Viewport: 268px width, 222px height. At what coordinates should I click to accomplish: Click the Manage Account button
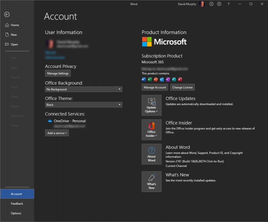[x=155, y=87]
